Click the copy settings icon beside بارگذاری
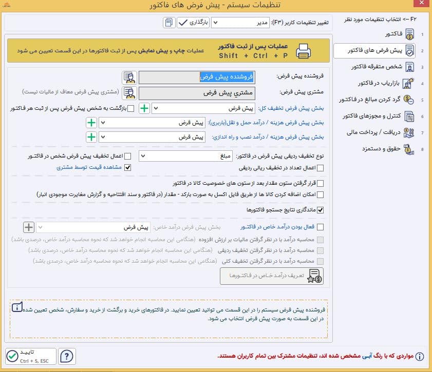 coord(169,22)
